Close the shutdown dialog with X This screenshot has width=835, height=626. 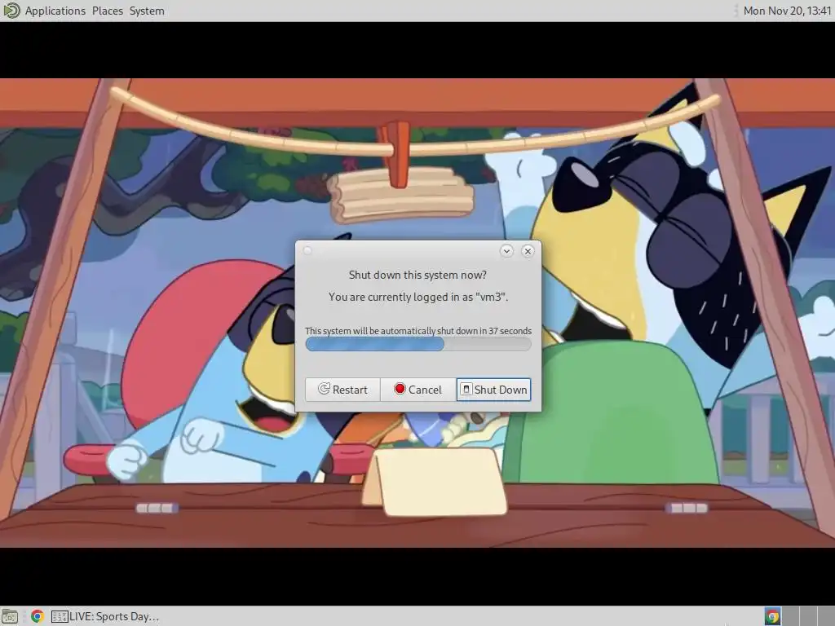click(x=528, y=251)
